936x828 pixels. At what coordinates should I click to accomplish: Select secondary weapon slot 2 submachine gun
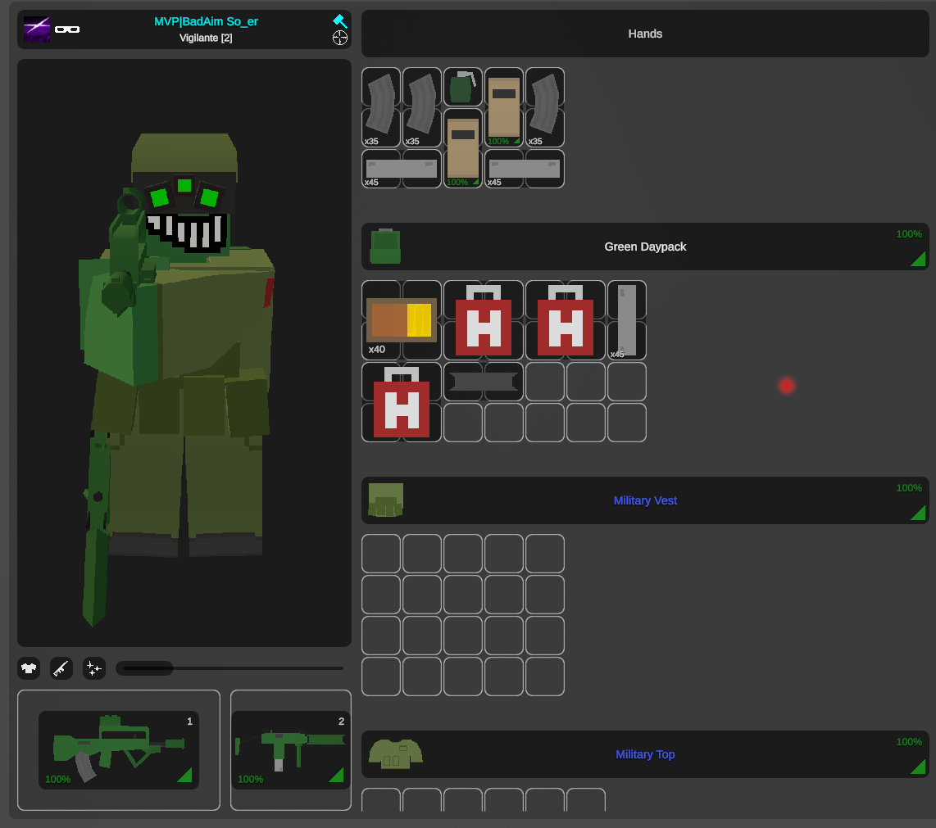pos(290,750)
